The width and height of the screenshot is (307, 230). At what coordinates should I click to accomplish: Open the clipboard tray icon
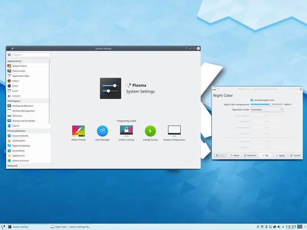pyautogui.click(x=262, y=227)
